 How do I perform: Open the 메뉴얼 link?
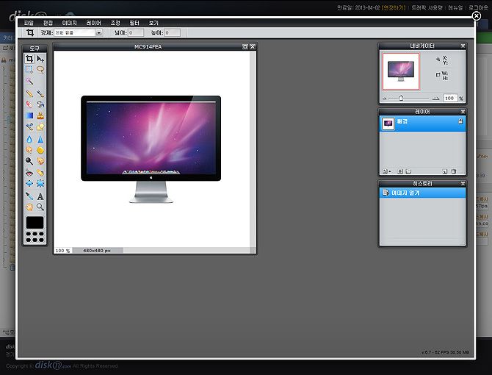[x=455, y=7]
